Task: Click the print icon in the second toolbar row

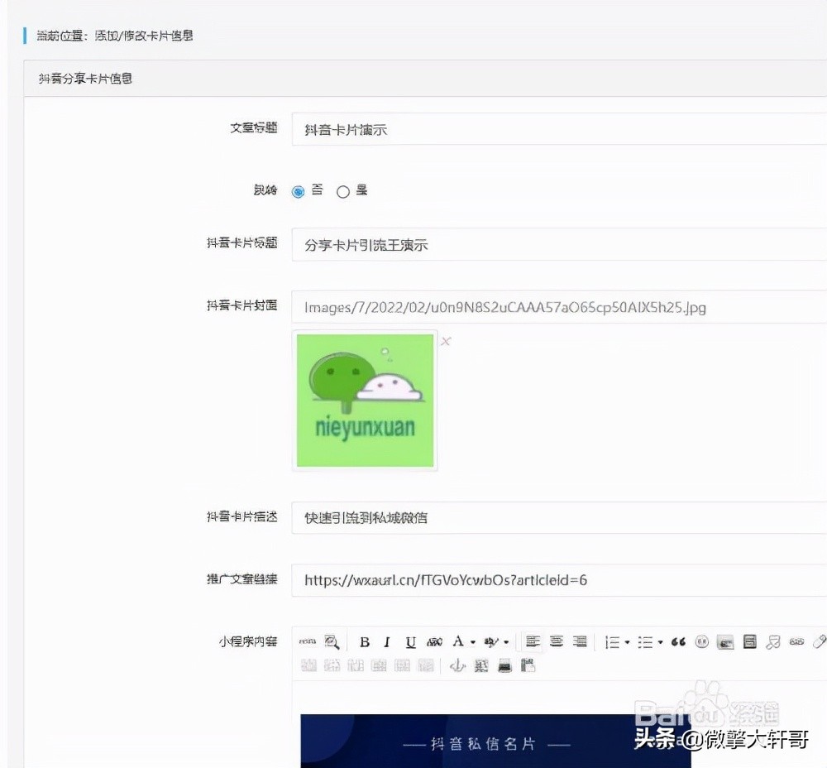Action: (x=504, y=665)
